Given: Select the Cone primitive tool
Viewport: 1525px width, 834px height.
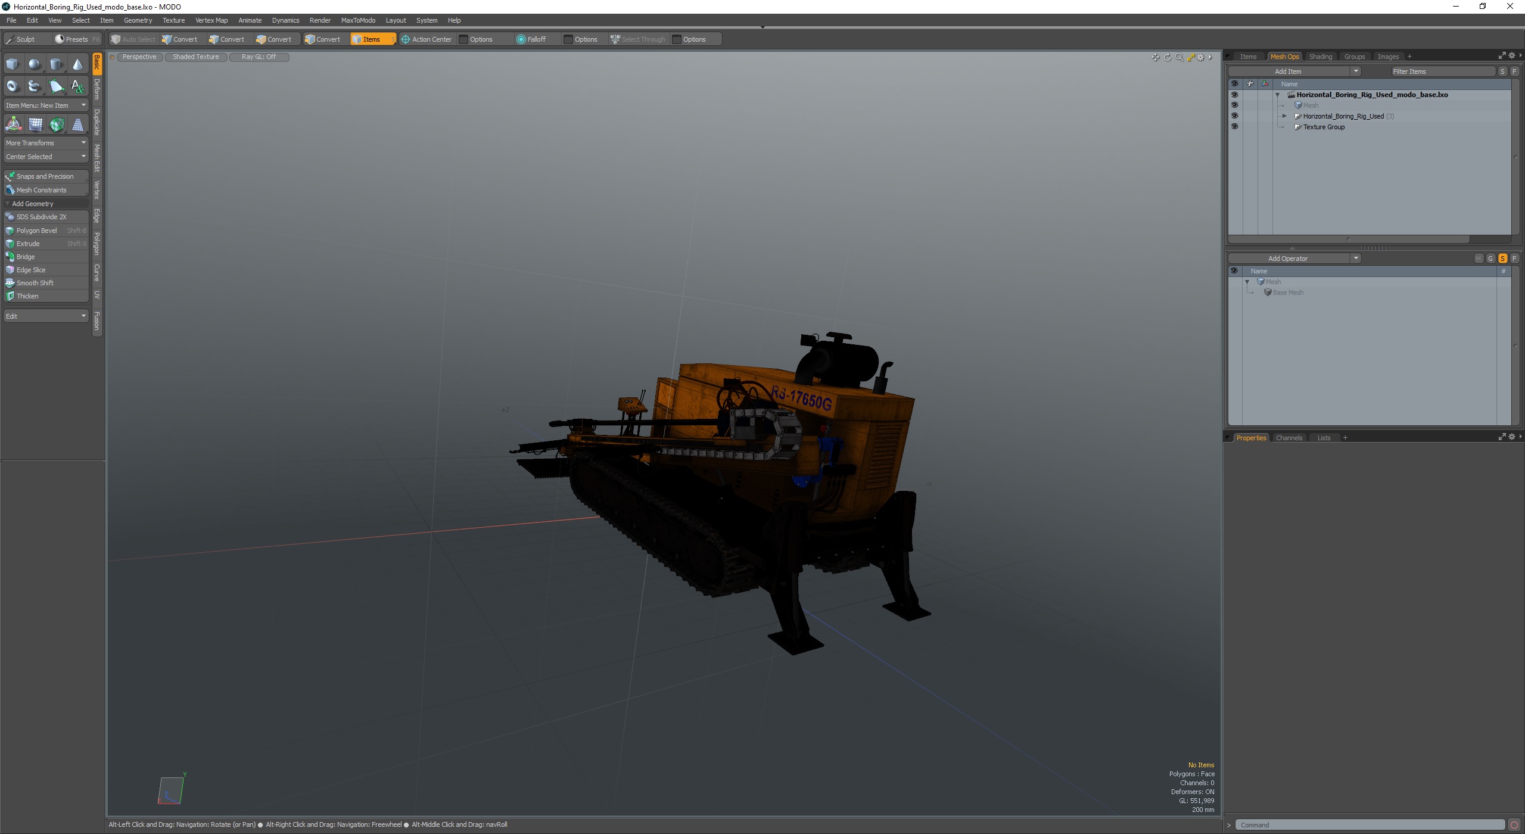Looking at the screenshot, I should point(78,64).
